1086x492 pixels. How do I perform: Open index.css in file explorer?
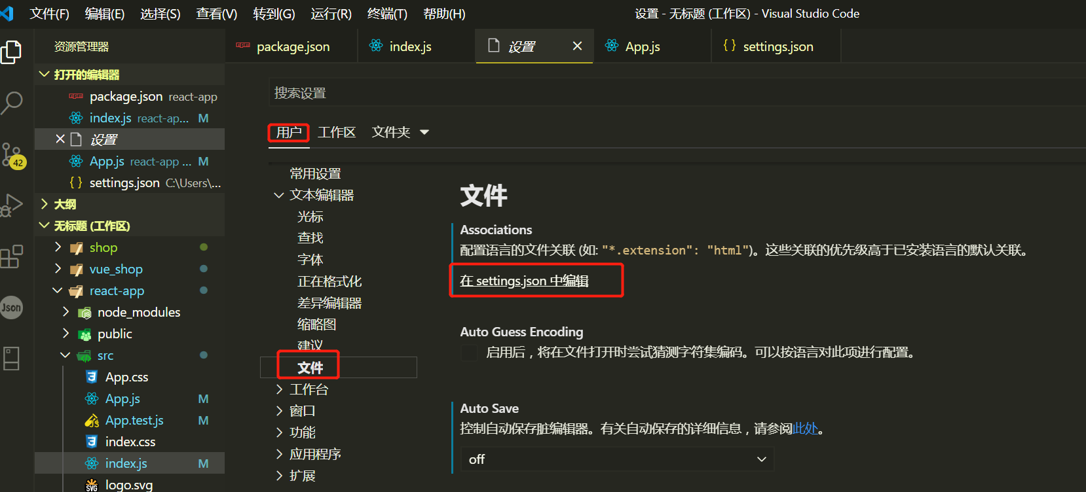point(130,442)
